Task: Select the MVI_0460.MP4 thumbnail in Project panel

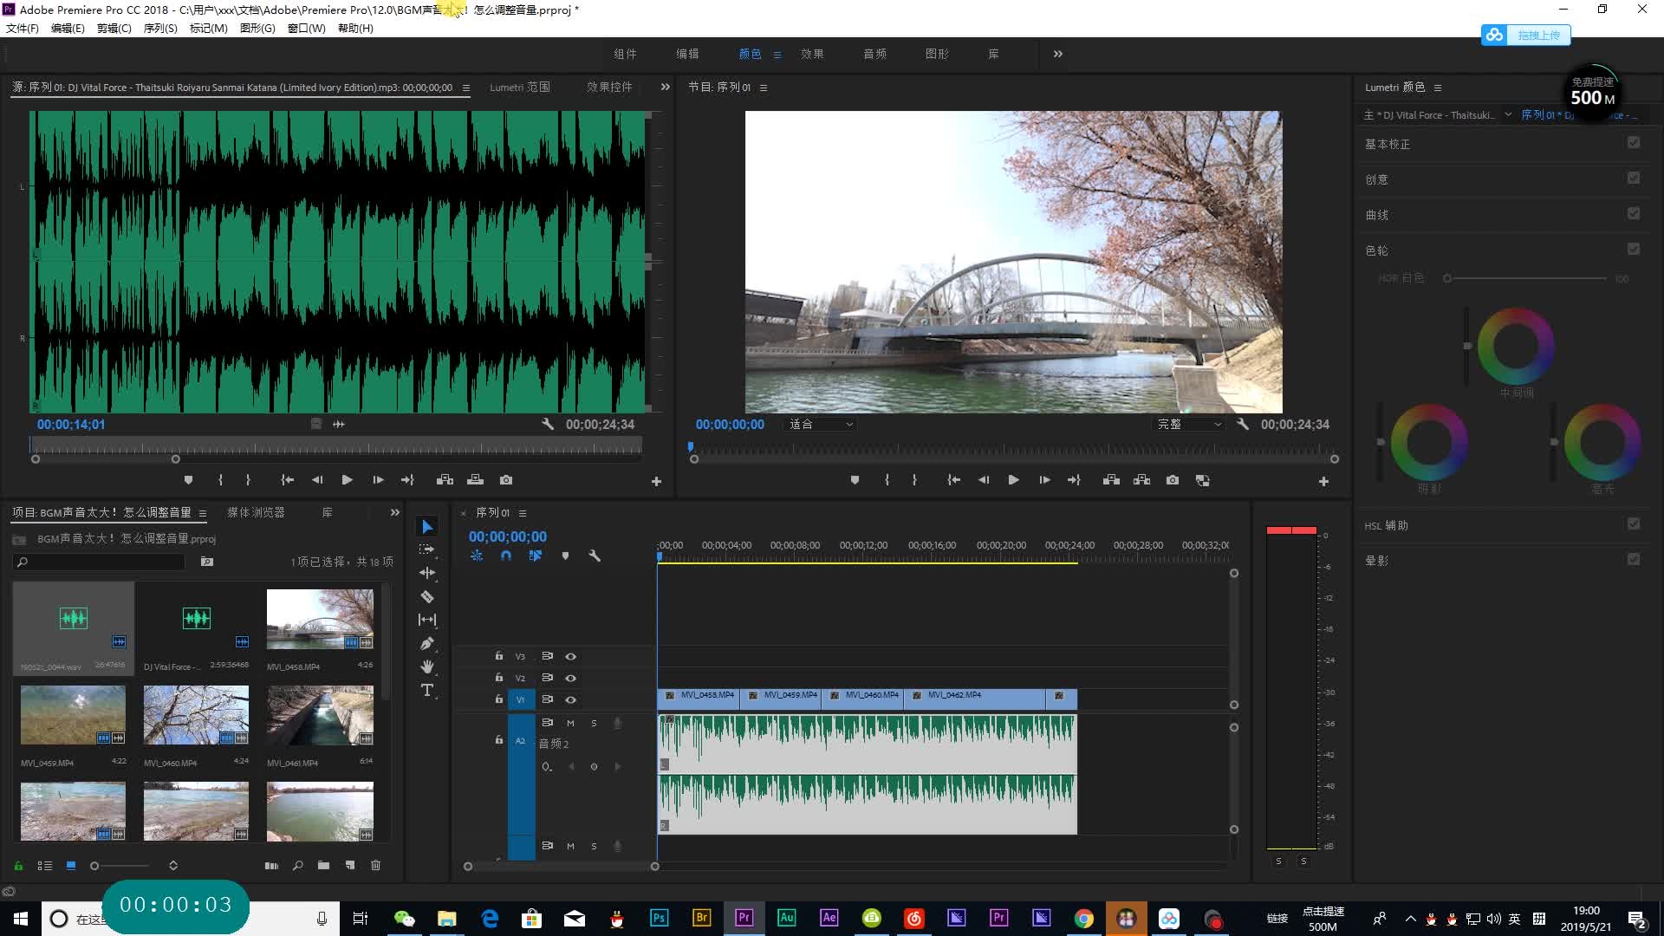Action: point(196,716)
